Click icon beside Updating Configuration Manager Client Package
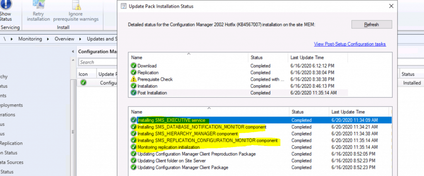 coord(134,167)
